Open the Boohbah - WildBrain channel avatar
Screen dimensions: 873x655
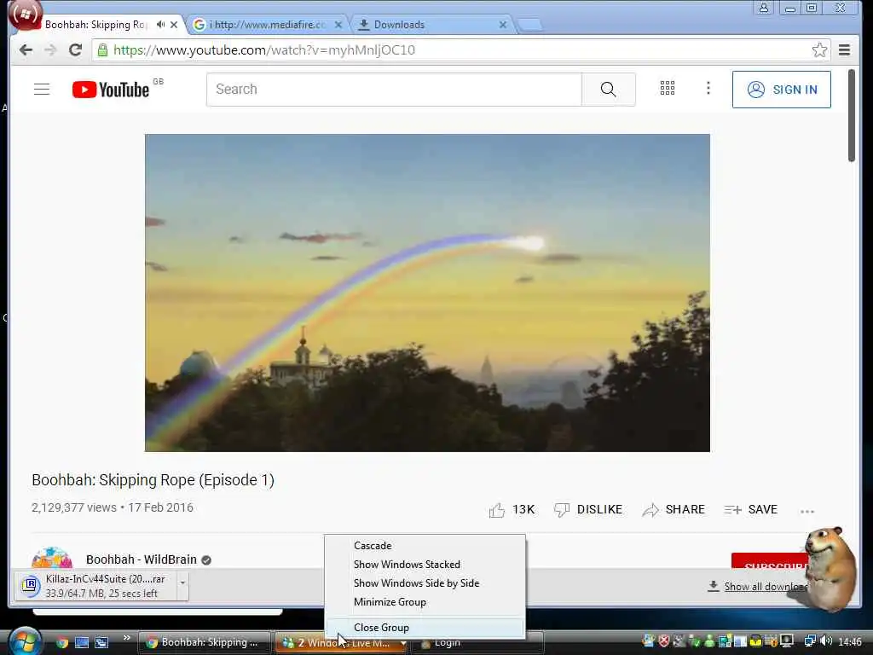(52, 558)
